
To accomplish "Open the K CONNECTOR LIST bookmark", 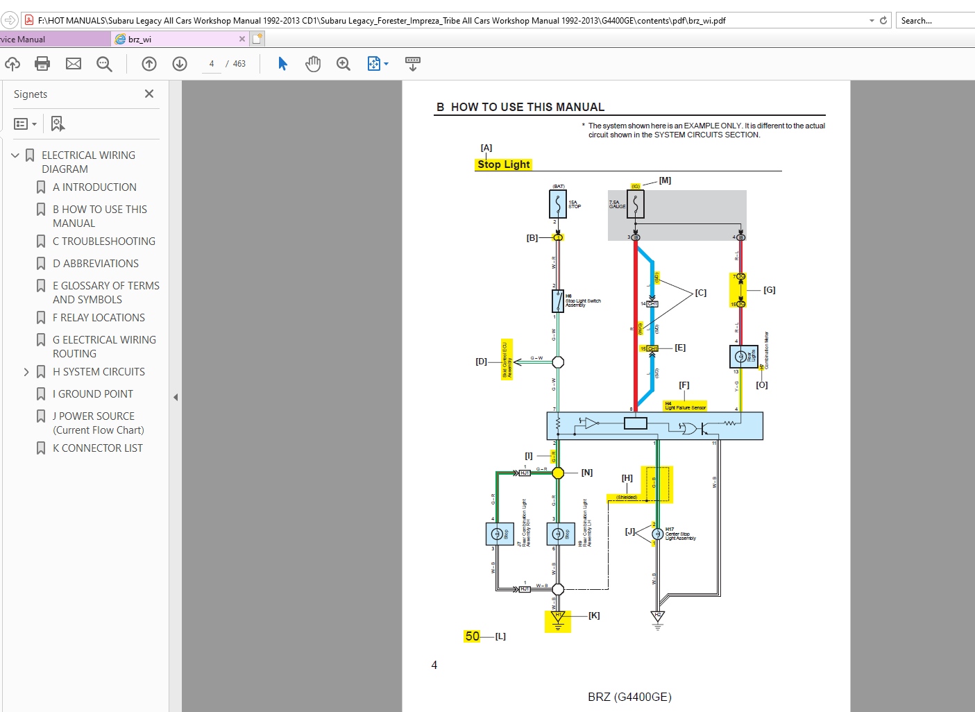I will click(98, 448).
